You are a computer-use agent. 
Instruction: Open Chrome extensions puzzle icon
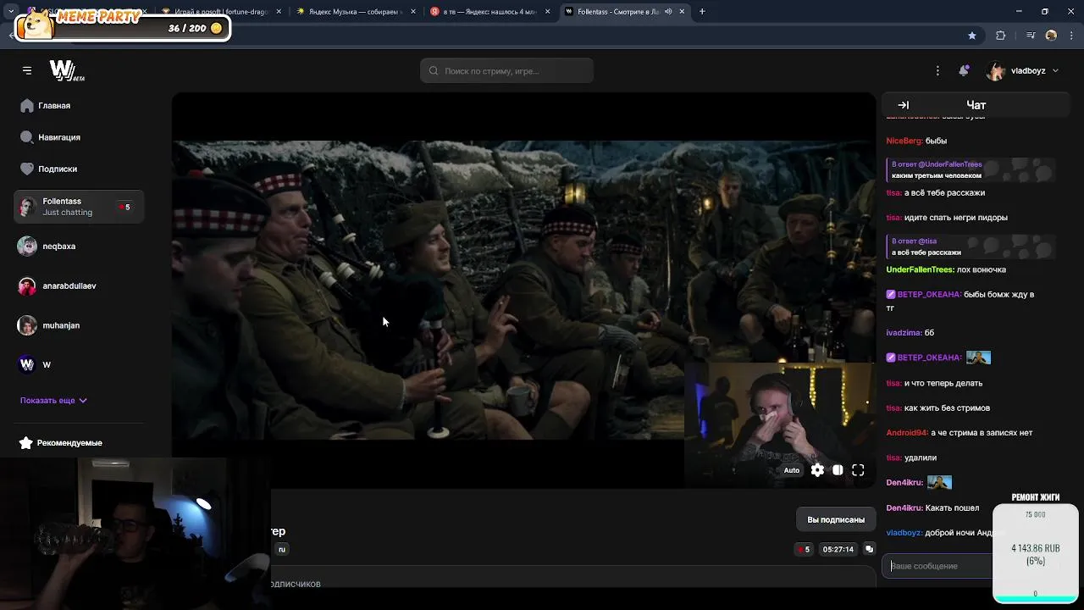pos(1001,35)
